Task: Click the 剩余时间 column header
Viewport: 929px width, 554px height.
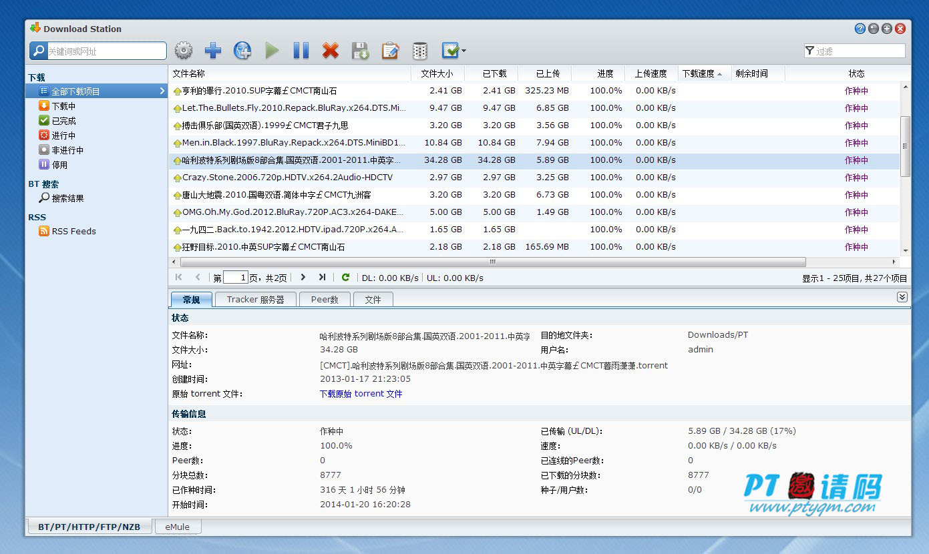Action: point(758,73)
